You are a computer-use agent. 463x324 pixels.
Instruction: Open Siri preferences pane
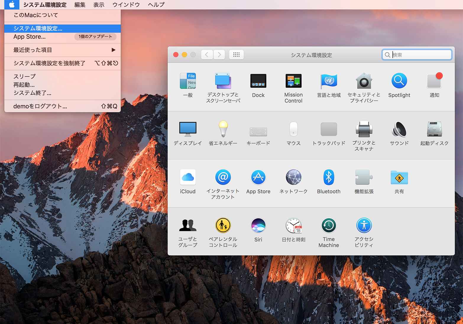tap(258, 225)
